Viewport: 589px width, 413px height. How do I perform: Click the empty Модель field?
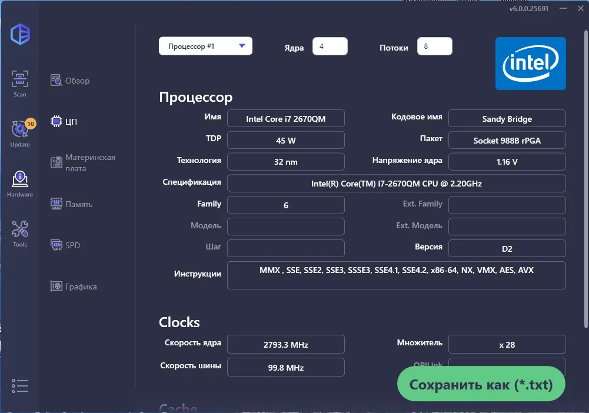[x=286, y=227]
